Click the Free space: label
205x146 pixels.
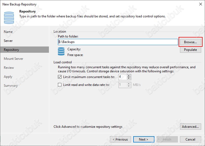[x=75, y=55]
